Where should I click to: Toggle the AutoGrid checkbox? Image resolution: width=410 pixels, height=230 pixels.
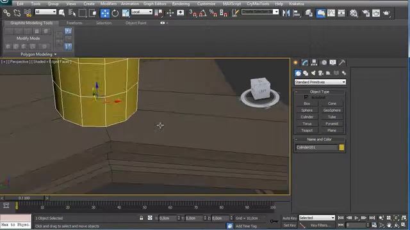pyautogui.click(x=306, y=97)
